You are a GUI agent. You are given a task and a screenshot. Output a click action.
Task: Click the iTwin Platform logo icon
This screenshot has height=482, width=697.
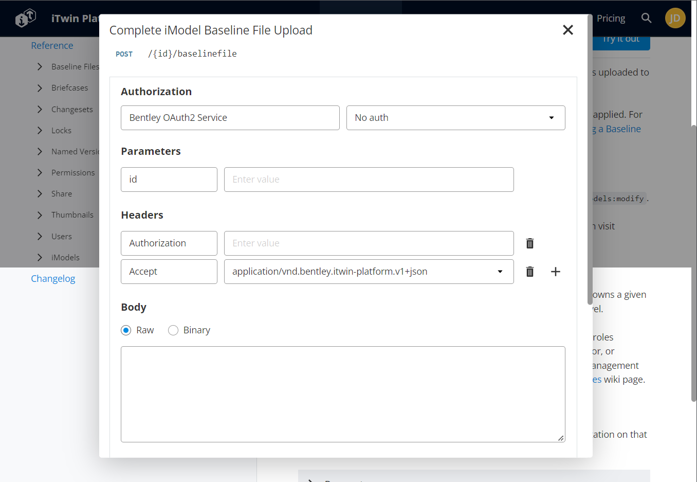[x=25, y=17]
